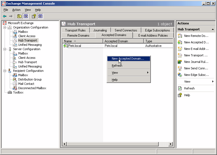Click the up one level folder icon
Screen dimensions: 217x155
[19, 16]
